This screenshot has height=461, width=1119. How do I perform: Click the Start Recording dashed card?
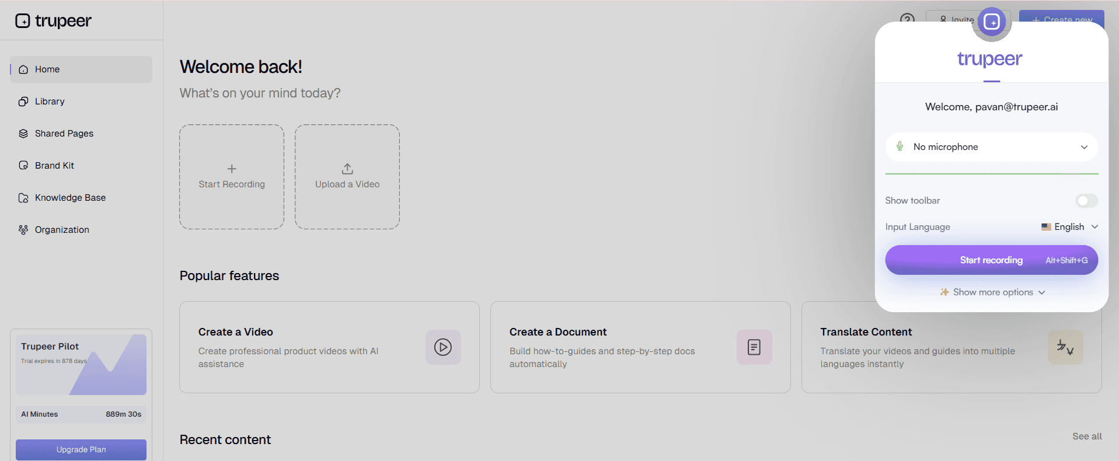click(x=232, y=177)
